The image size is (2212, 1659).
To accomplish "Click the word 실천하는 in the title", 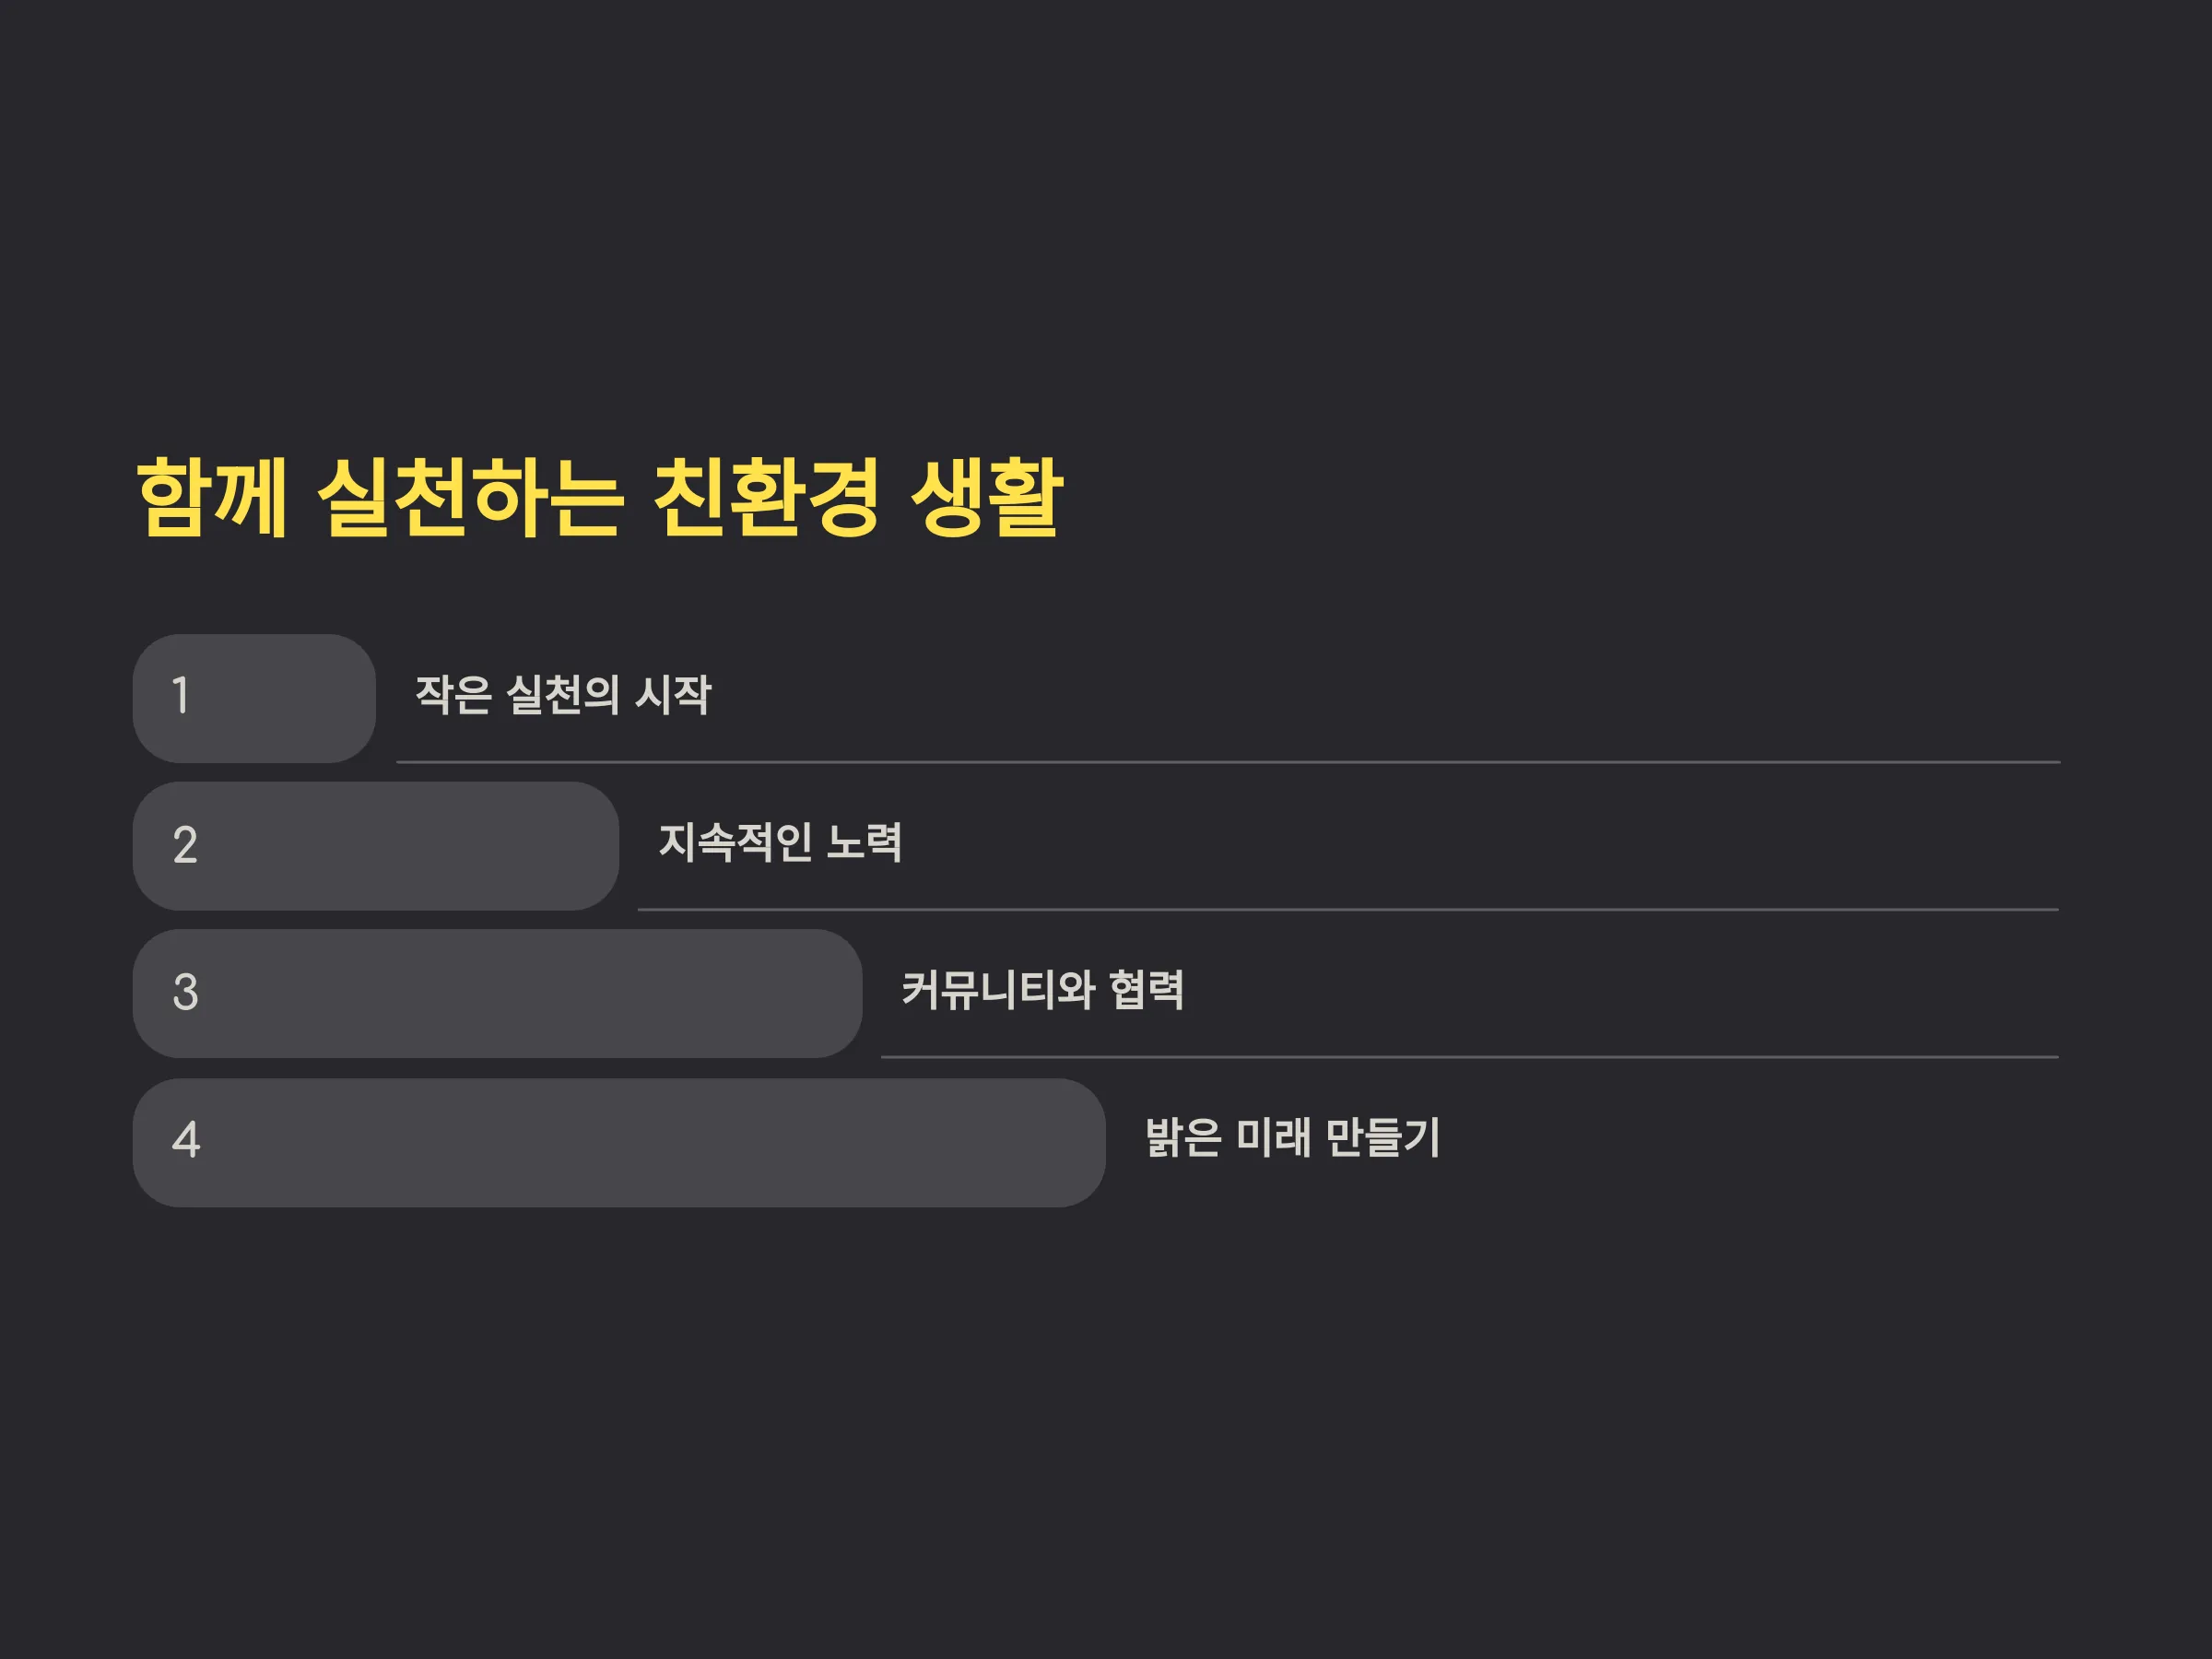I will click(470, 498).
